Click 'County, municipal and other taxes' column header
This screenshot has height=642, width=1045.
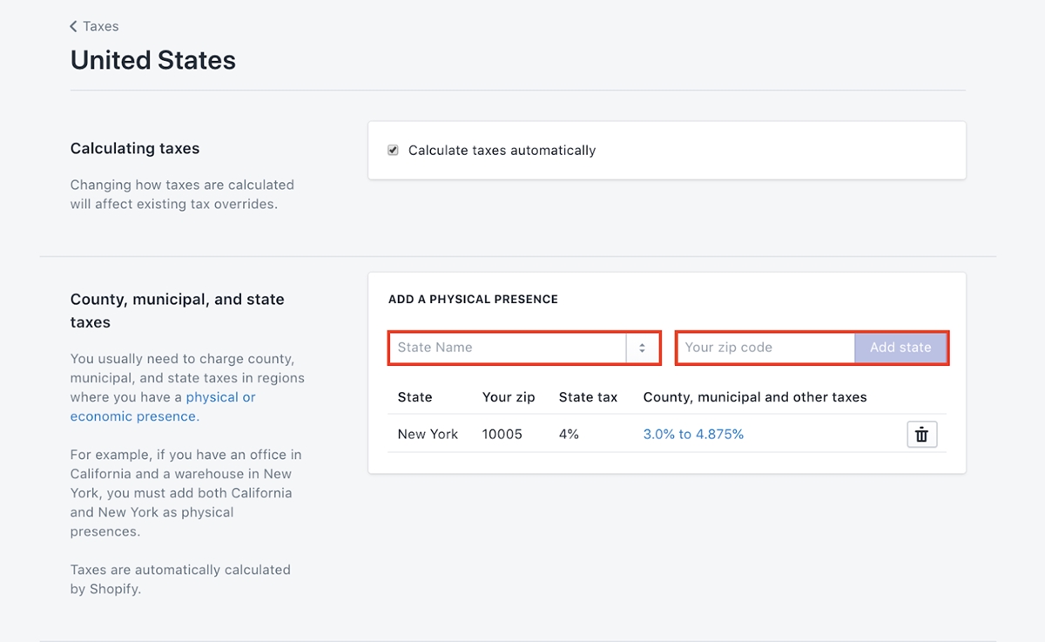(754, 397)
